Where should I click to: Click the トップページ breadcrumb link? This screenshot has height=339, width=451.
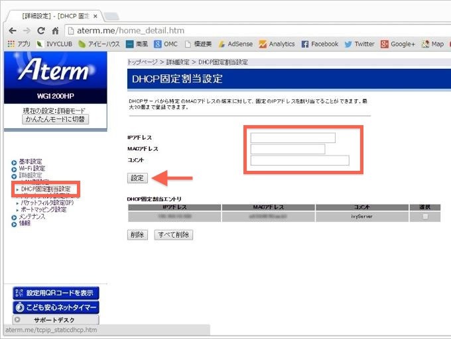(142, 62)
